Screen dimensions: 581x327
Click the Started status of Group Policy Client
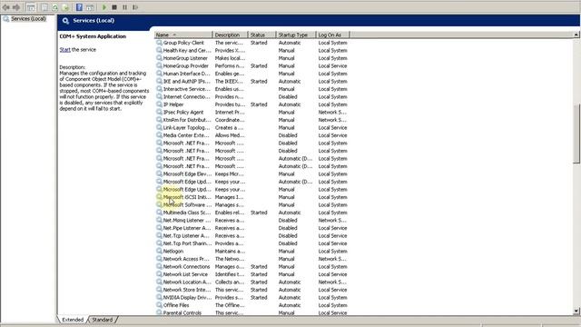(x=259, y=43)
